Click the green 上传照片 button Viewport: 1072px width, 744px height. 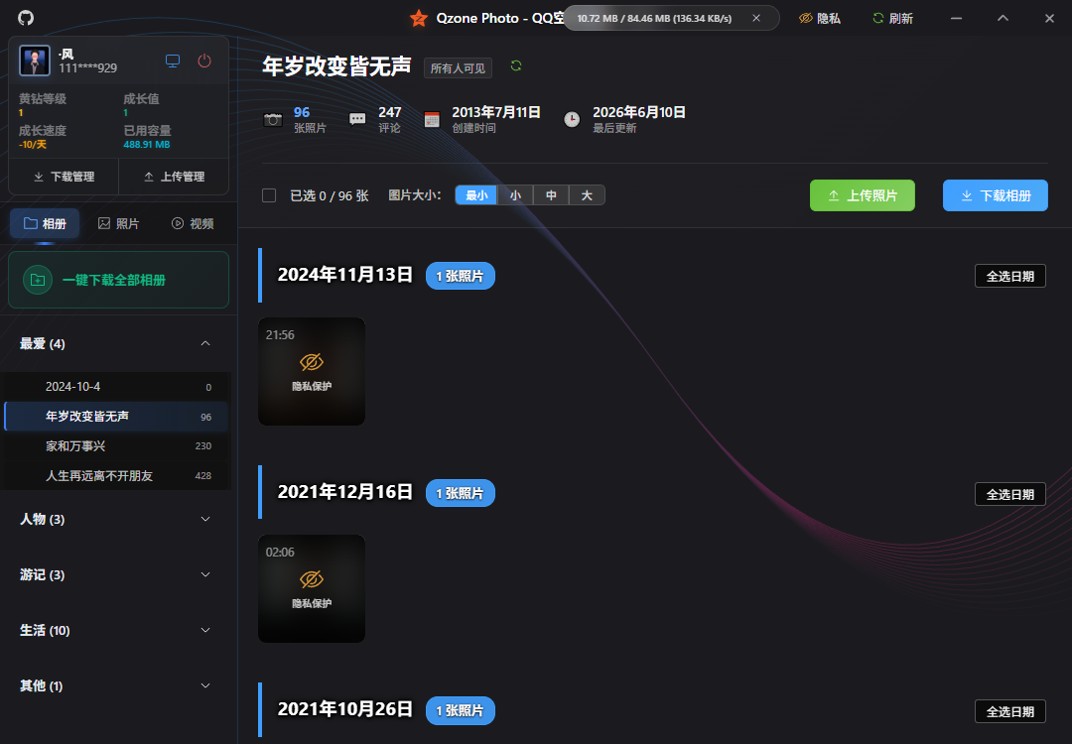pos(863,195)
